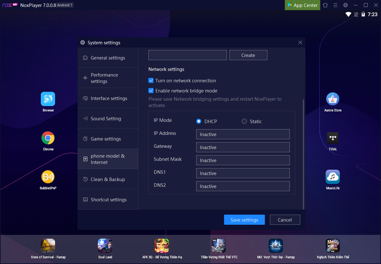Open General settings tab

click(x=108, y=58)
